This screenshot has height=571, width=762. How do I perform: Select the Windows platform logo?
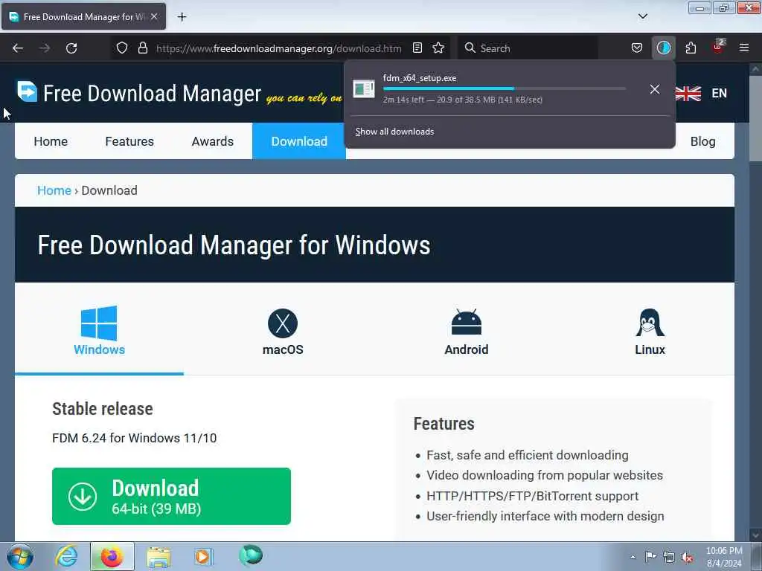99,323
